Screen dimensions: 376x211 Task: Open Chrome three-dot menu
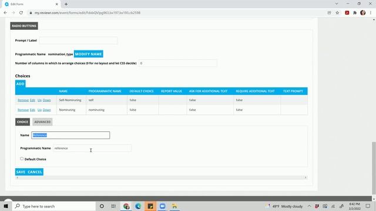click(x=371, y=13)
